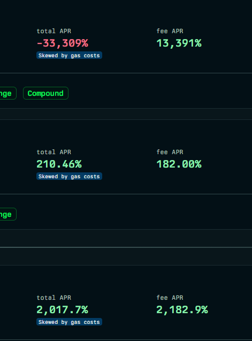
Task: Click the 'fee APR' label above 2,182.9%
Action: 170,298
